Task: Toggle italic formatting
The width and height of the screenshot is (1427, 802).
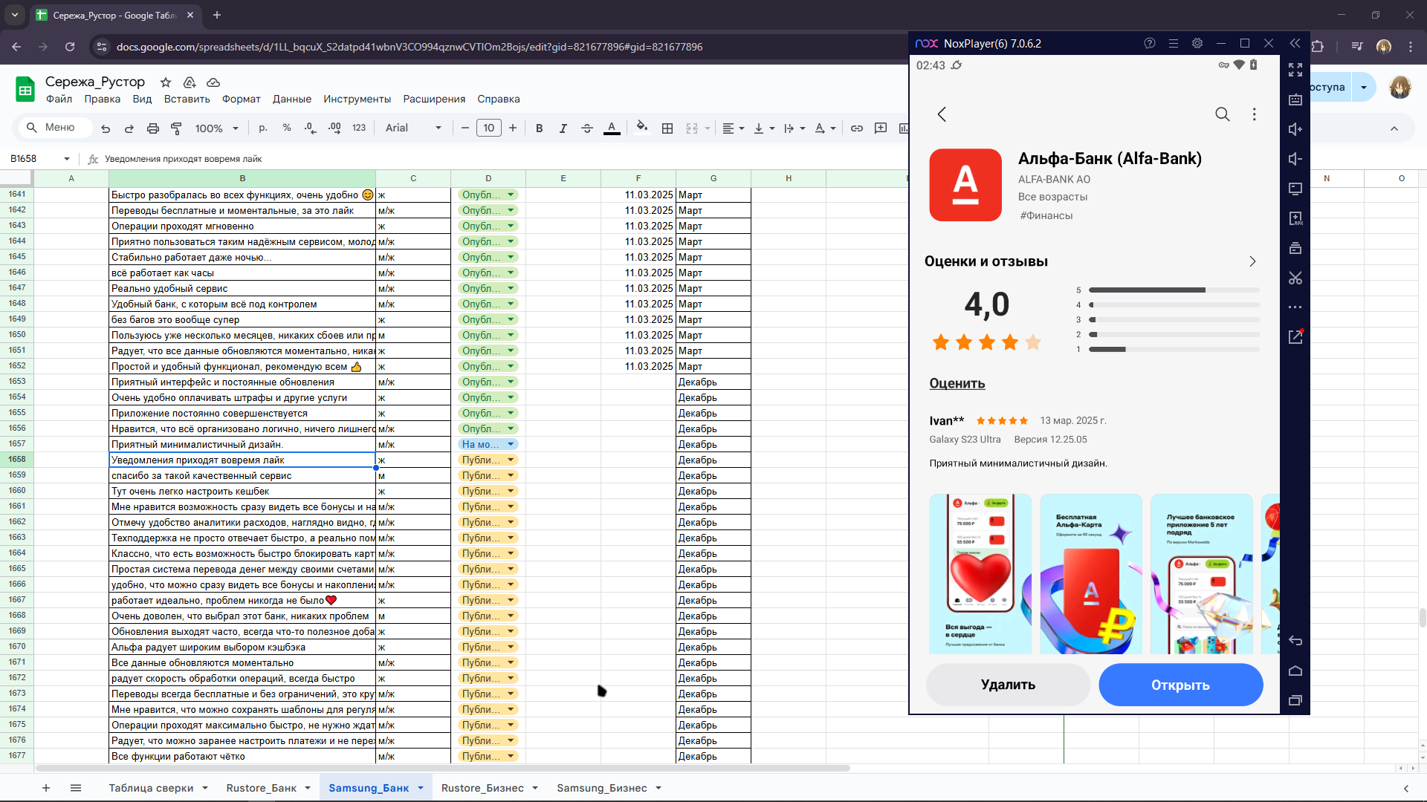Action: point(563,128)
